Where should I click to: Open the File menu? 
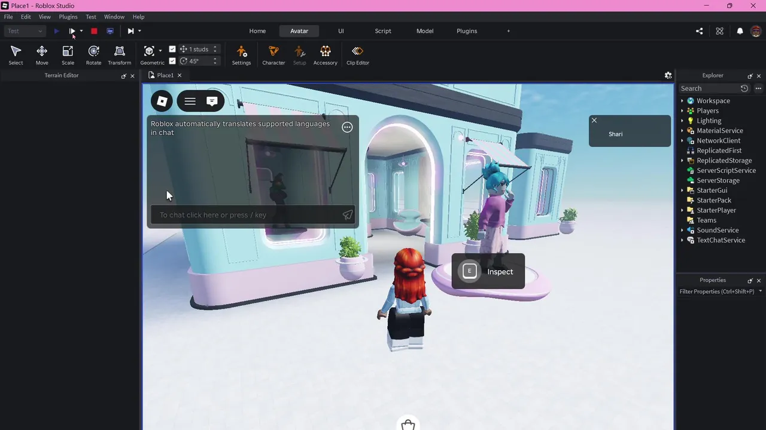pyautogui.click(x=8, y=17)
